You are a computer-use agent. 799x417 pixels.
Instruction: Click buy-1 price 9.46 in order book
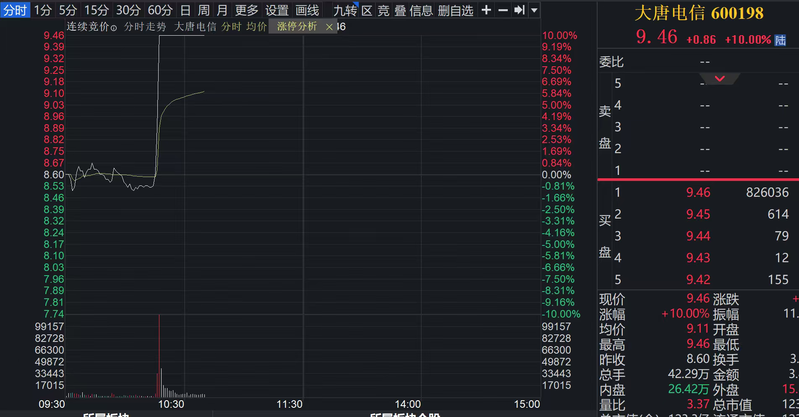(698, 192)
